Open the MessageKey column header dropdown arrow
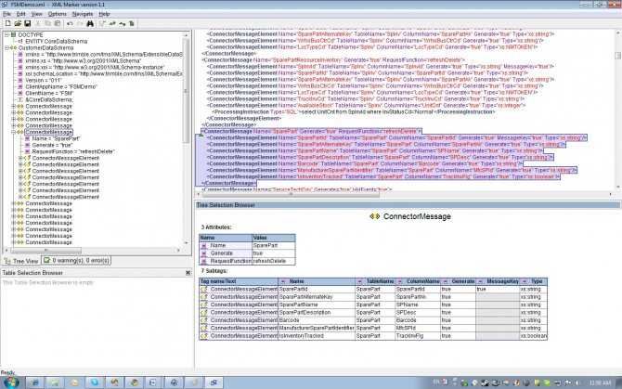Image resolution: width=622 pixels, height=389 pixels. [480, 281]
